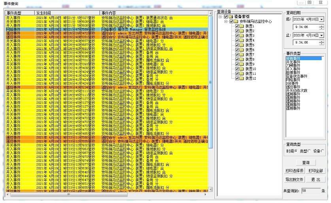Uncheck the 装置9 checkbox
The width and height of the screenshot is (331, 203).
237,64
